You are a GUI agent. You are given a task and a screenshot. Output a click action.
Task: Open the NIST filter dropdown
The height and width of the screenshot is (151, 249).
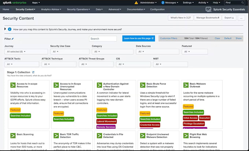170,64
